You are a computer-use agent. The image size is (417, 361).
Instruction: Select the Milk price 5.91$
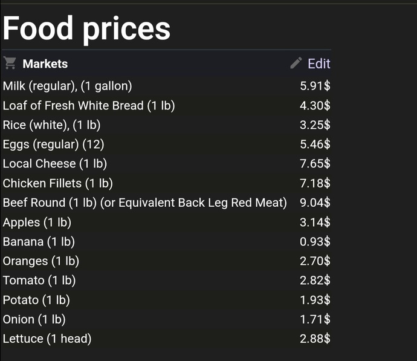[x=315, y=86]
